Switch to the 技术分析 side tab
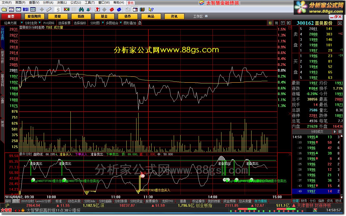The image size is (346, 216). click(2, 57)
